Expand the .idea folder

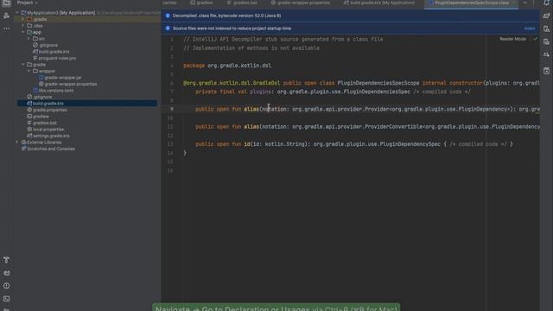[23, 26]
